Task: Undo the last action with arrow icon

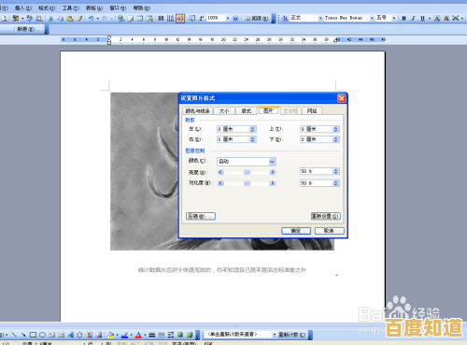Action: 91,19
